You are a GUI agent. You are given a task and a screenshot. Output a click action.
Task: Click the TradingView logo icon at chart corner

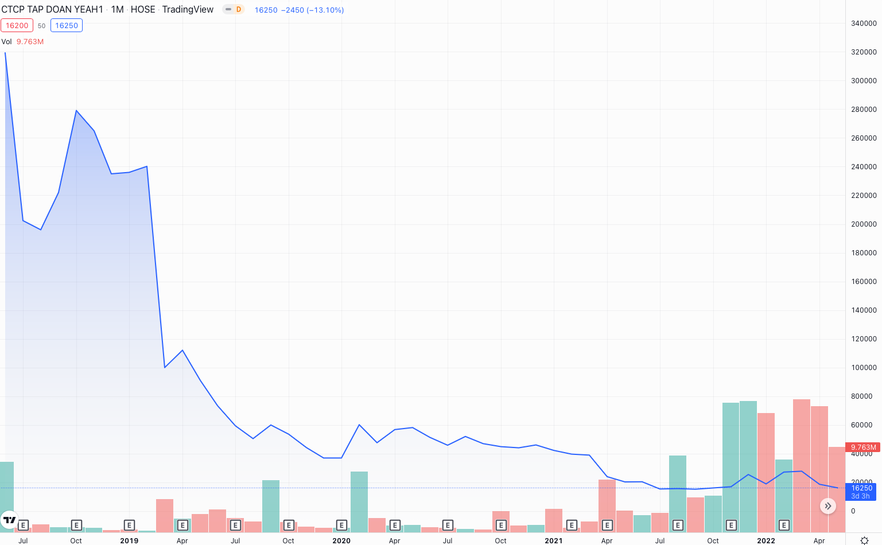9,520
